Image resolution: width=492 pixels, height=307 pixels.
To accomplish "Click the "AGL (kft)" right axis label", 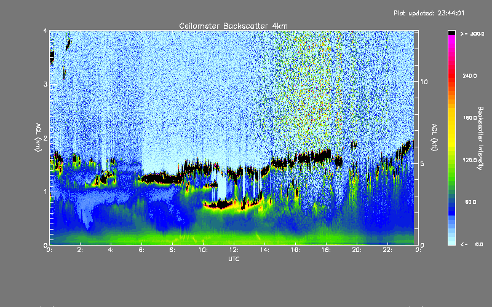I will point(434,138).
